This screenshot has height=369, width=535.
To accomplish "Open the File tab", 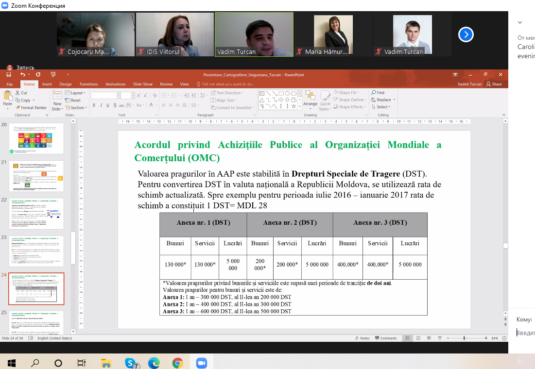I will point(10,84).
